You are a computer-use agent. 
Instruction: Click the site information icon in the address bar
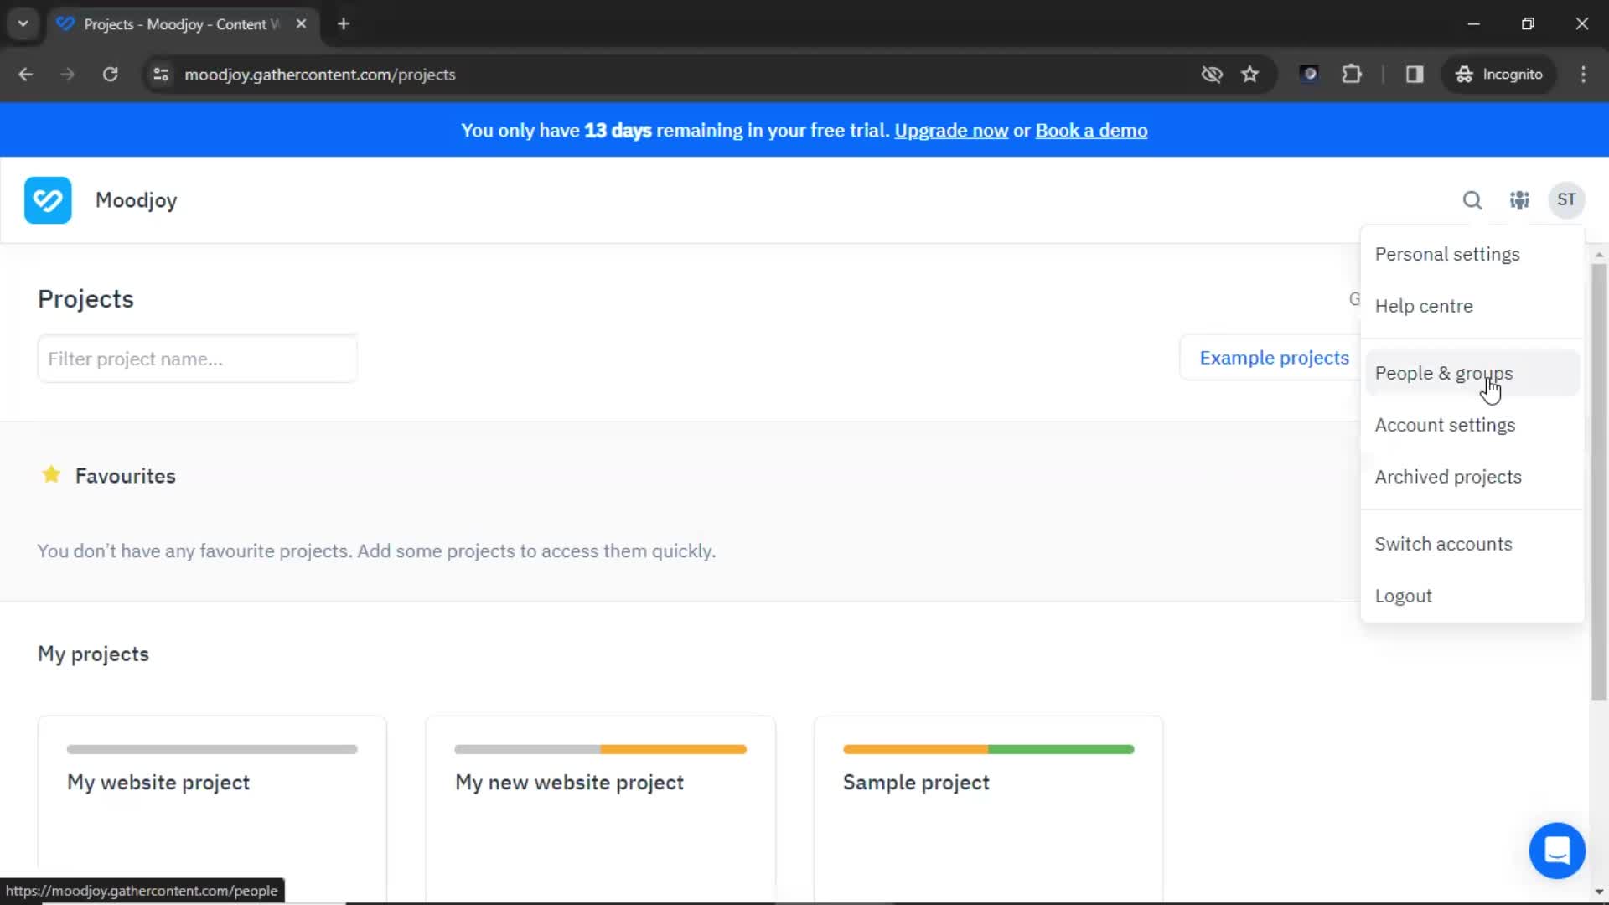click(161, 75)
